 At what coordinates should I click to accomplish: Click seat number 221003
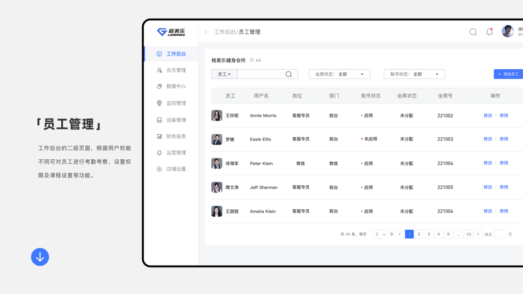click(445, 139)
